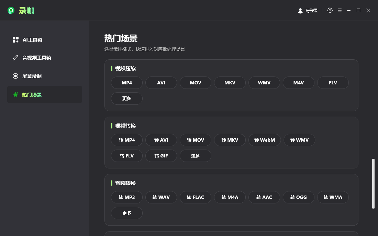
Task: Open AI工具箱 sidebar menu item
Action: tap(45, 40)
